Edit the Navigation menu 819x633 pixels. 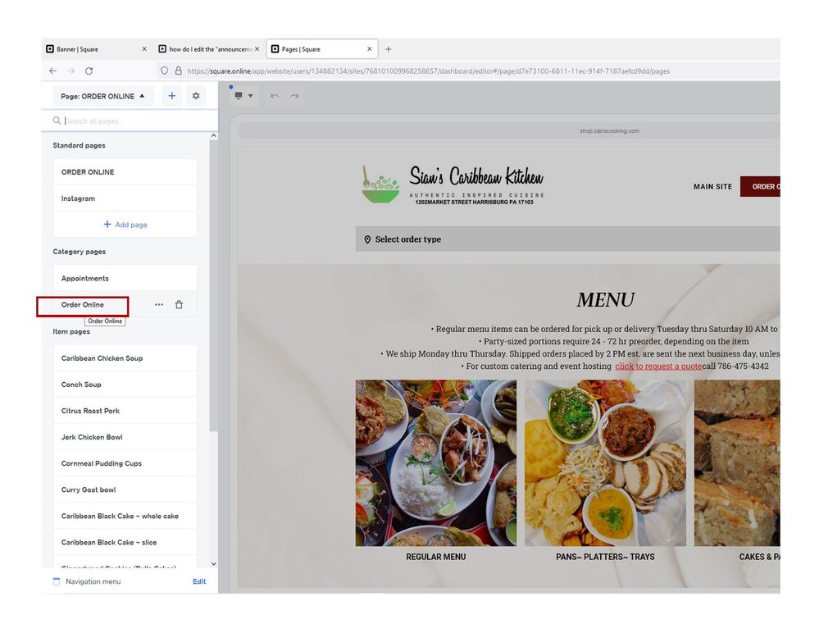tap(199, 581)
